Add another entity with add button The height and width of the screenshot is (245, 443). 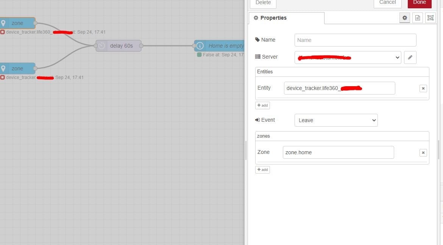(x=262, y=105)
